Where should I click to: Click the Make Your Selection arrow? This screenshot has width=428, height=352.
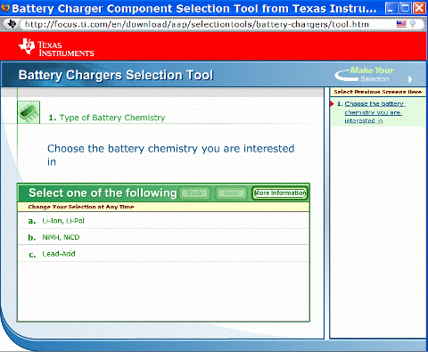point(410,79)
